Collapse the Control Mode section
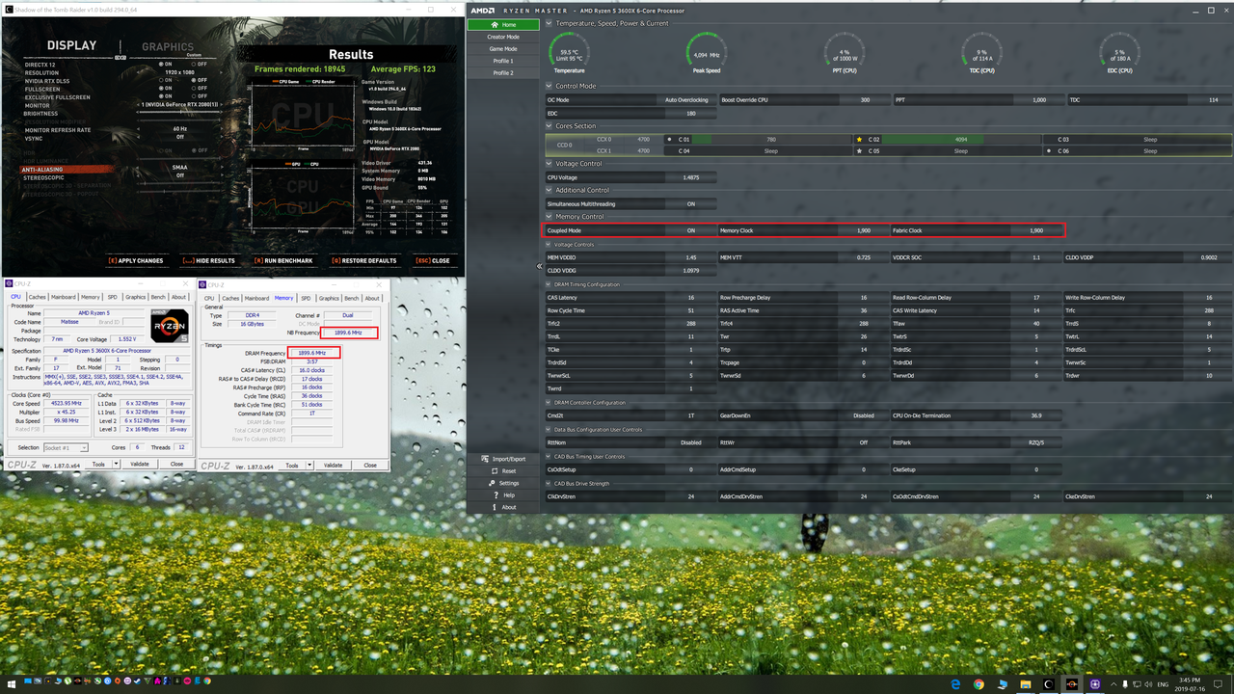 pos(550,86)
